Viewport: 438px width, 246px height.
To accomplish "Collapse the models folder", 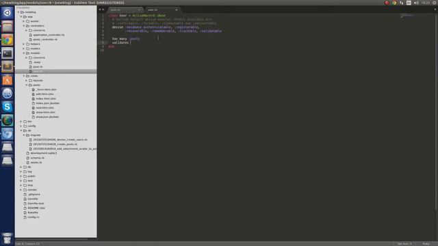I will (x=24, y=53).
